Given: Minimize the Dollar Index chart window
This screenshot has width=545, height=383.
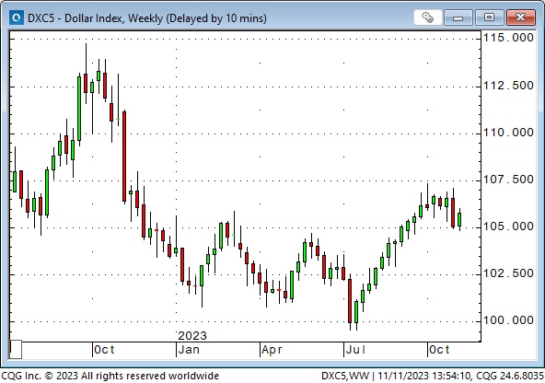Looking at the screenshot, I should [x=458, y=17].
